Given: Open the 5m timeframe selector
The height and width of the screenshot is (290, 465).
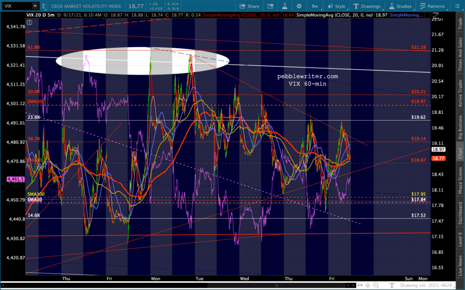Looking at the screenshot, I should tap(315, 6).
